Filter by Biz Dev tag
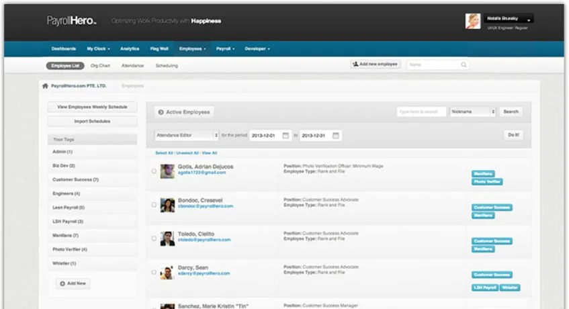The image size is (569, 309). click(x=92, y=166)
